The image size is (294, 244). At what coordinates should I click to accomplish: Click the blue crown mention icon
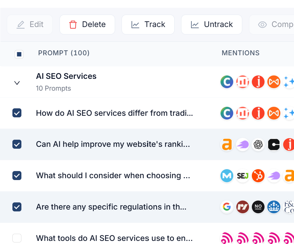pos(274,207)
